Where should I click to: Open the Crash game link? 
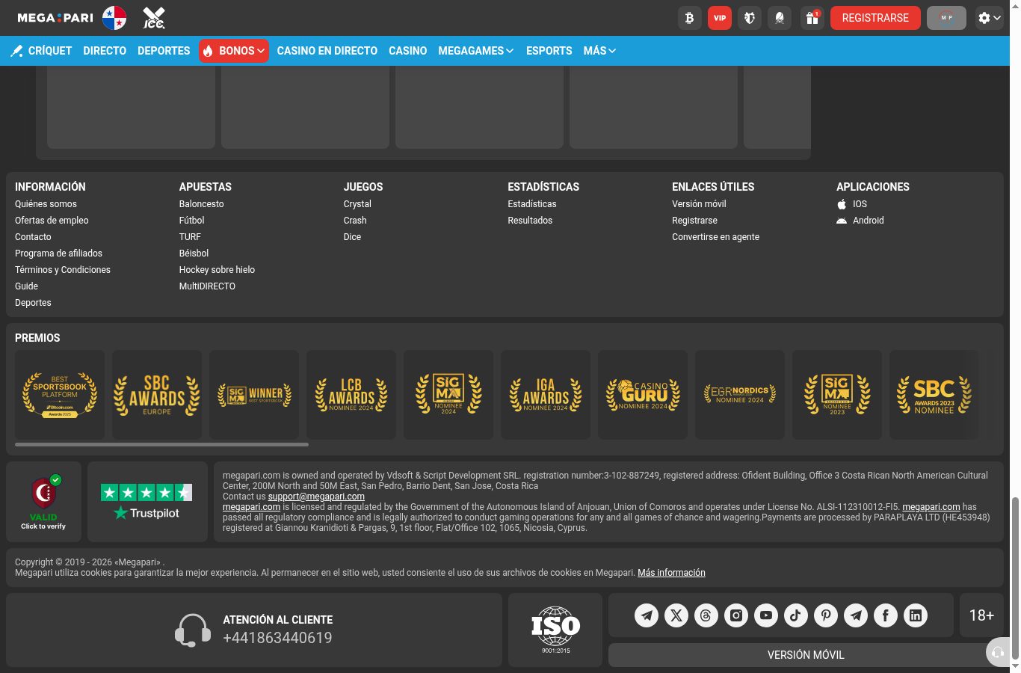355,221
